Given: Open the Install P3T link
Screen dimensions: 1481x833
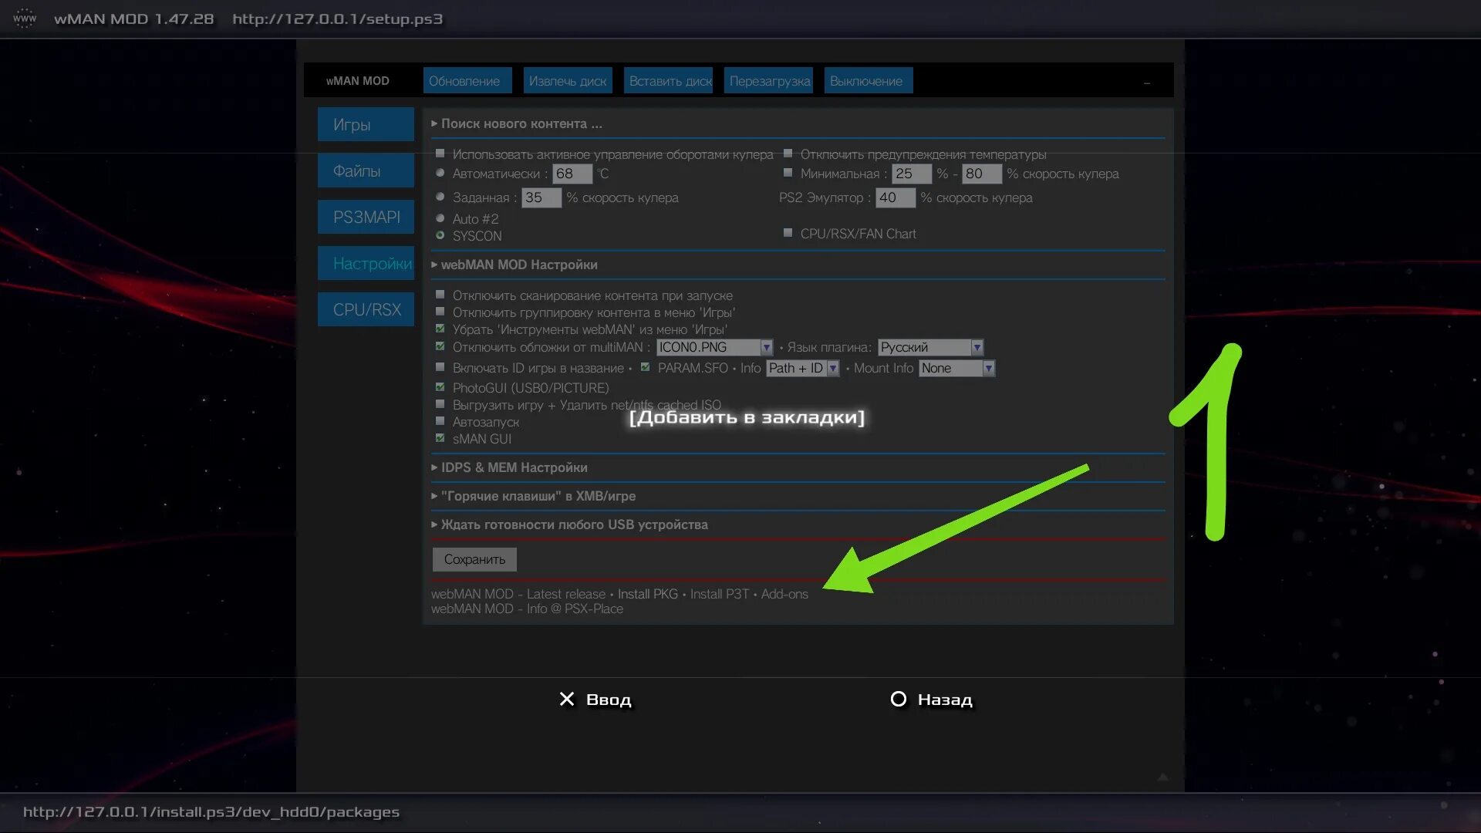Looking at the screenshot, I should tap(720, 594).
